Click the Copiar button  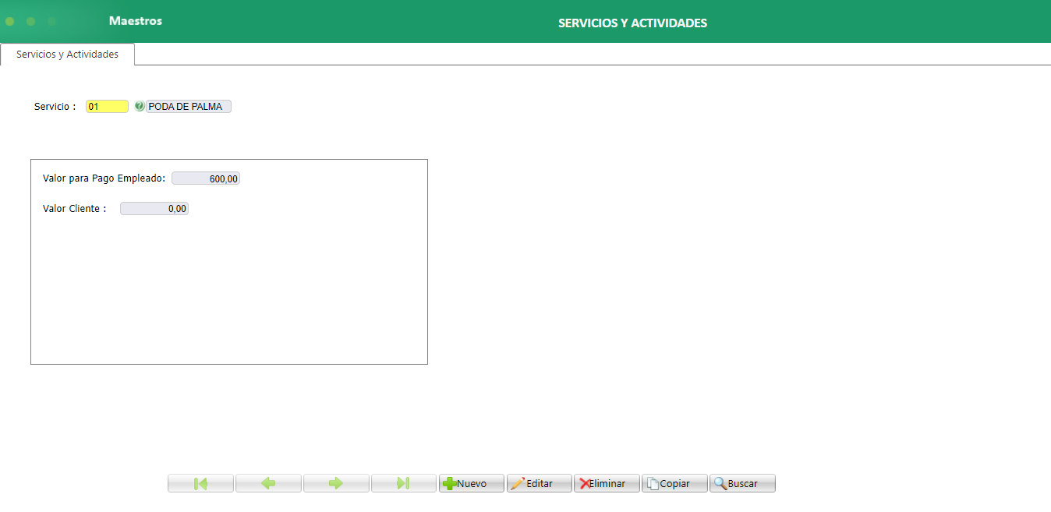coord(674,483)
